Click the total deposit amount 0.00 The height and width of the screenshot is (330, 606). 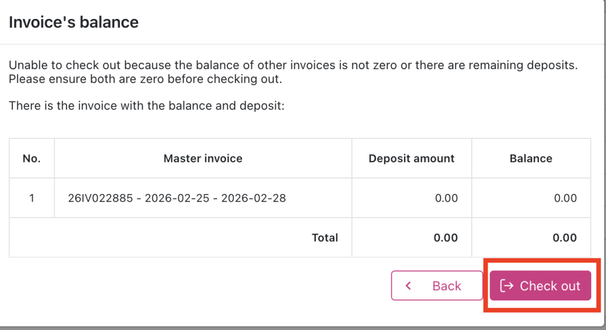click(446, 238)
